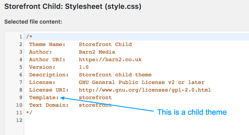Click the 'https://barn2.co.uk' URL text
Viewport: 249px width, 135px height.
[x=110, y=59]
